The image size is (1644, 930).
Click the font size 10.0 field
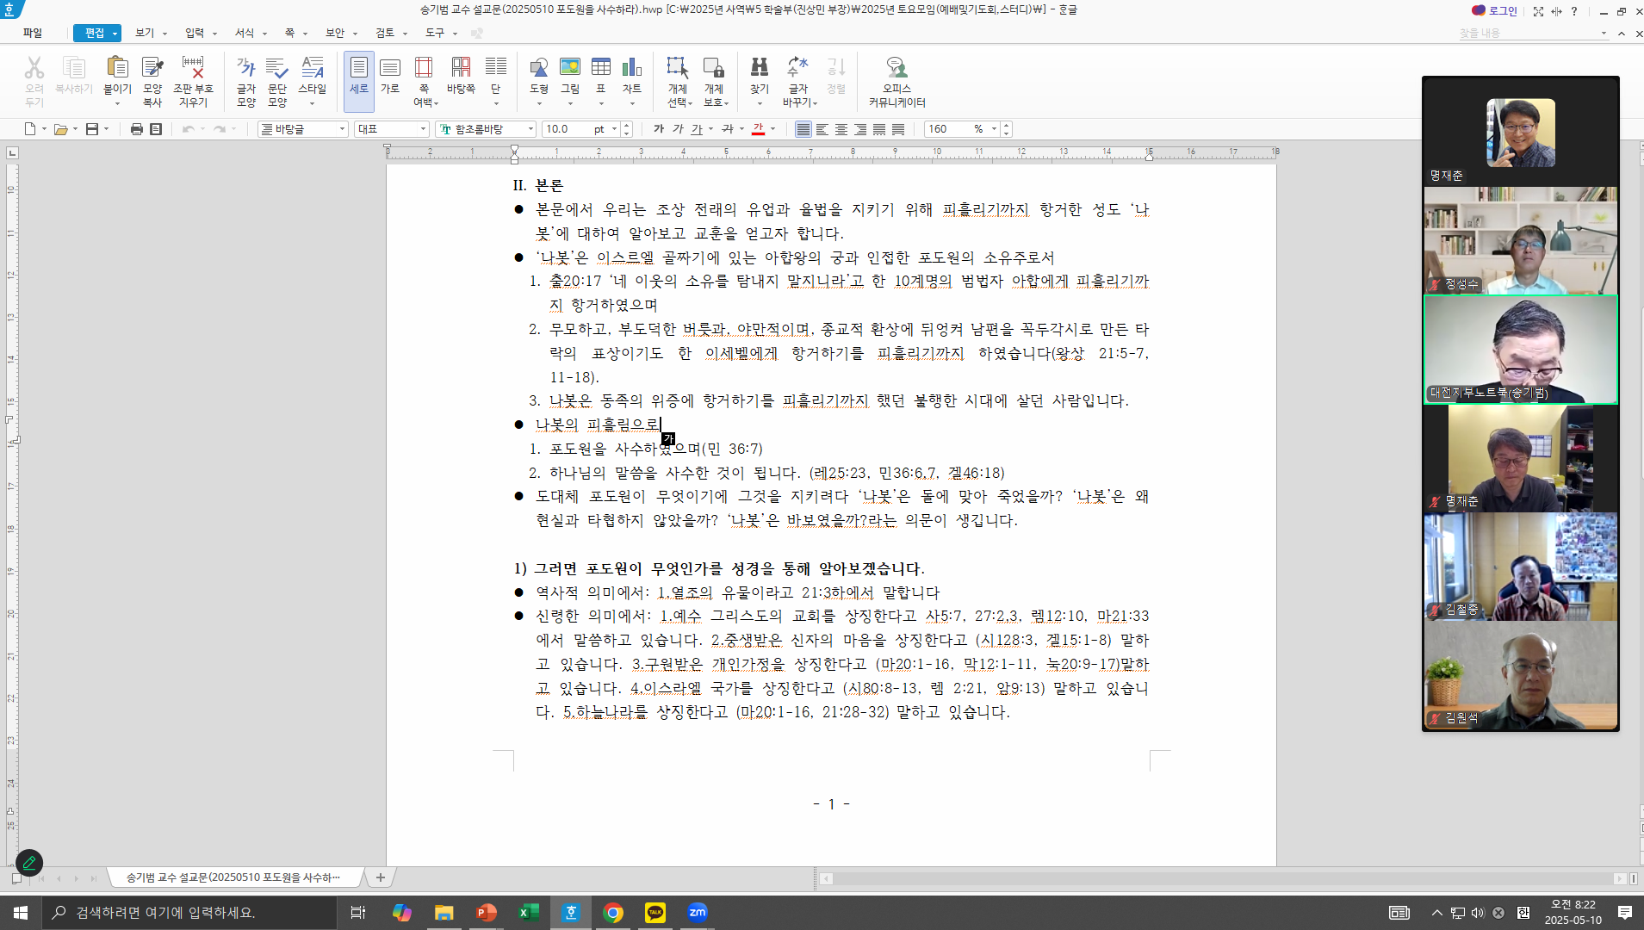pos(567,129)
